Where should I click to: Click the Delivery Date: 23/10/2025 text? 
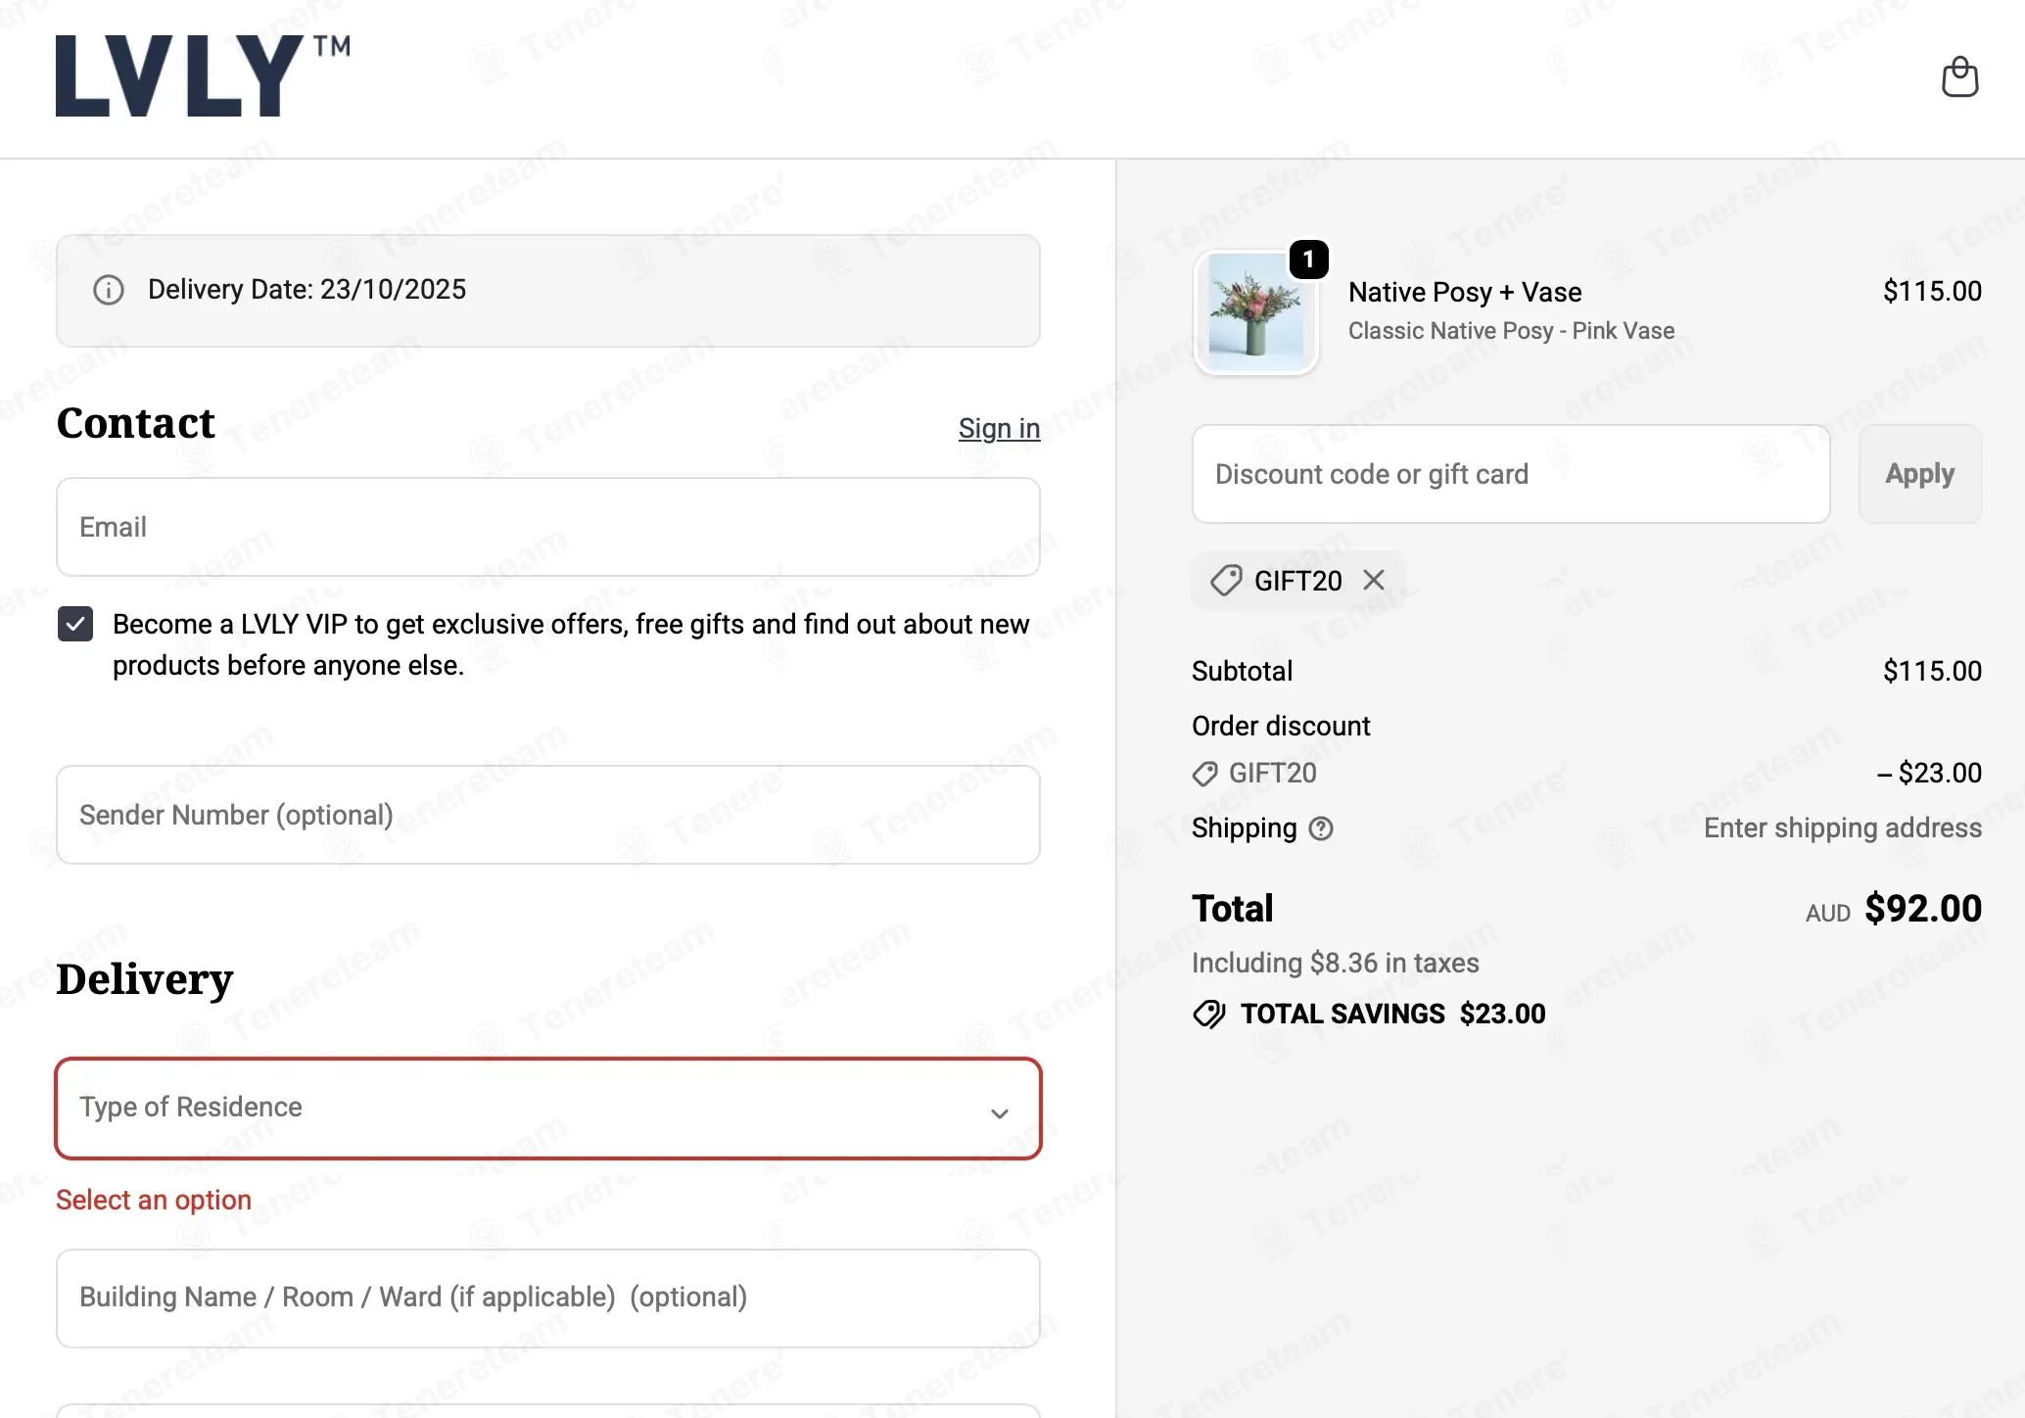tap(306, 290)
